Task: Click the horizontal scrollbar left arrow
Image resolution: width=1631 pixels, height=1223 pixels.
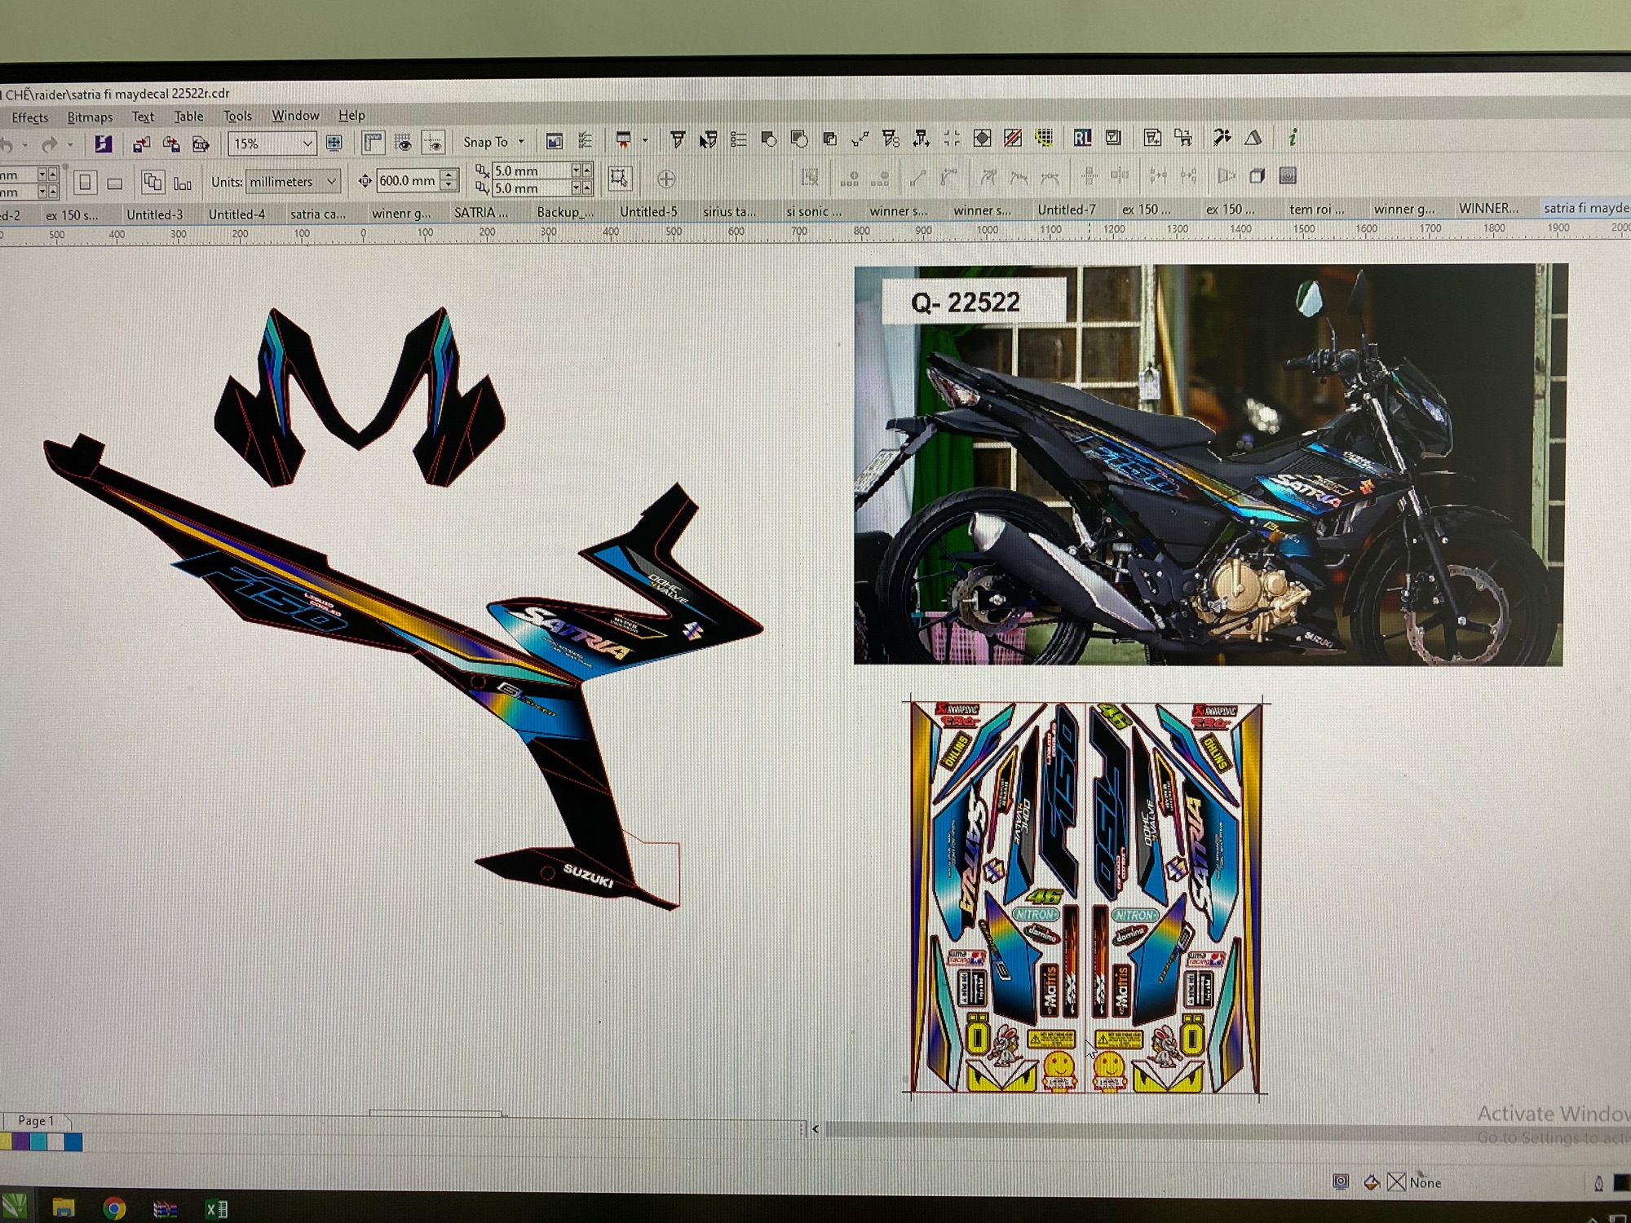Action: (815, 1129)
